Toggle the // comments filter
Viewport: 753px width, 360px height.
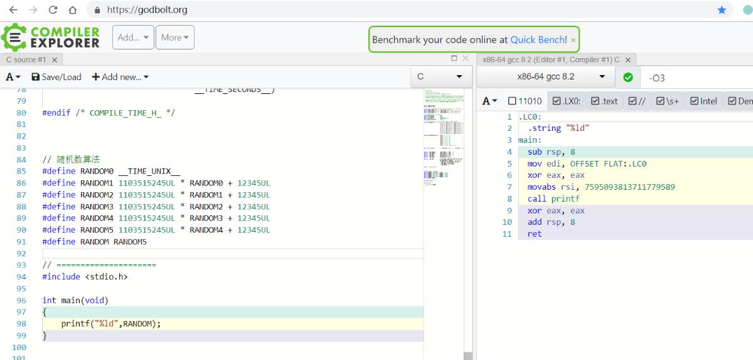point(637,101)
